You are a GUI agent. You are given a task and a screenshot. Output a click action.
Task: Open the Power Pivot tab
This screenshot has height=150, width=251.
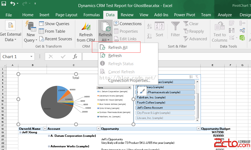point(185,15)
